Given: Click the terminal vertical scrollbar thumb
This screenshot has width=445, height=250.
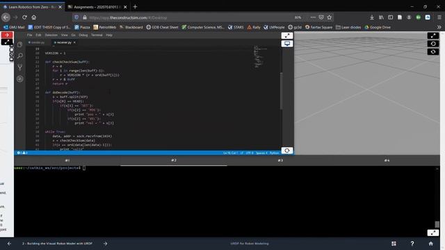Looking at the screenshot, I should tap(437, 224).
